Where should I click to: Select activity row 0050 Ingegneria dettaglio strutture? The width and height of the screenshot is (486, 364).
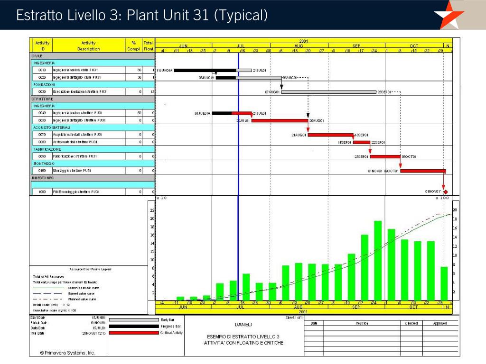click(x=93, y=120)
